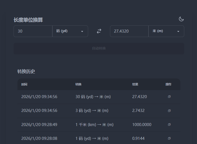Copy the 1 码 result 0.9144

[x=169, y=138]
